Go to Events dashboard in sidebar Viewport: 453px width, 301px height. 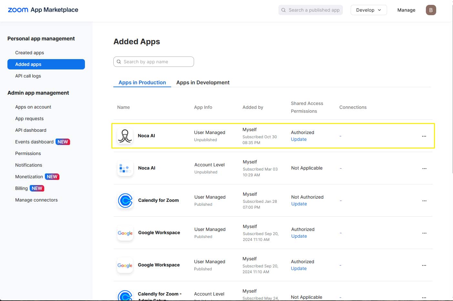[x=34, y=142]
